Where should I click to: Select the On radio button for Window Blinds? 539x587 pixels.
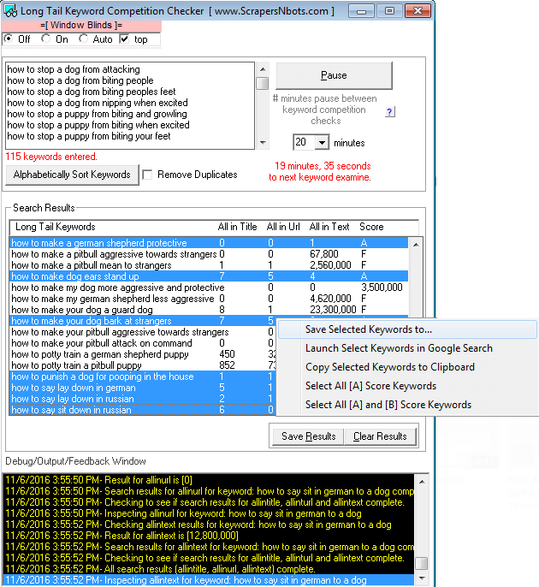[x=45, y=39]
